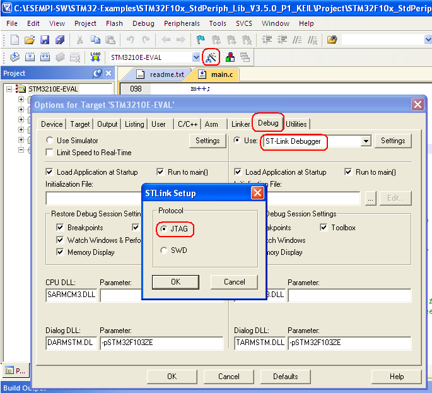The height and width of the screenshot is (393, 432).
Task: Build target files icon
Action: [x=30, y=57]
